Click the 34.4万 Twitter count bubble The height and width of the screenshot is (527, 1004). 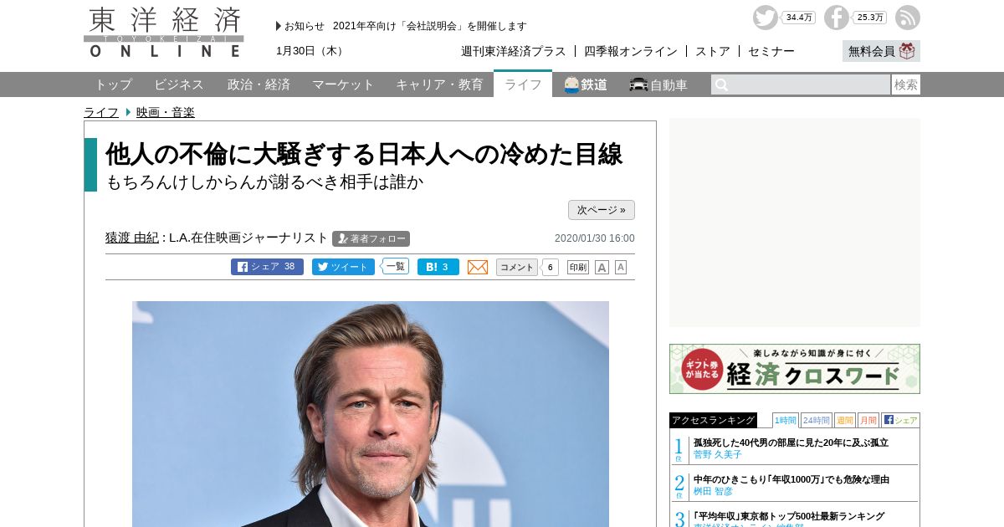pyautogui.click(x=798, y=18)
